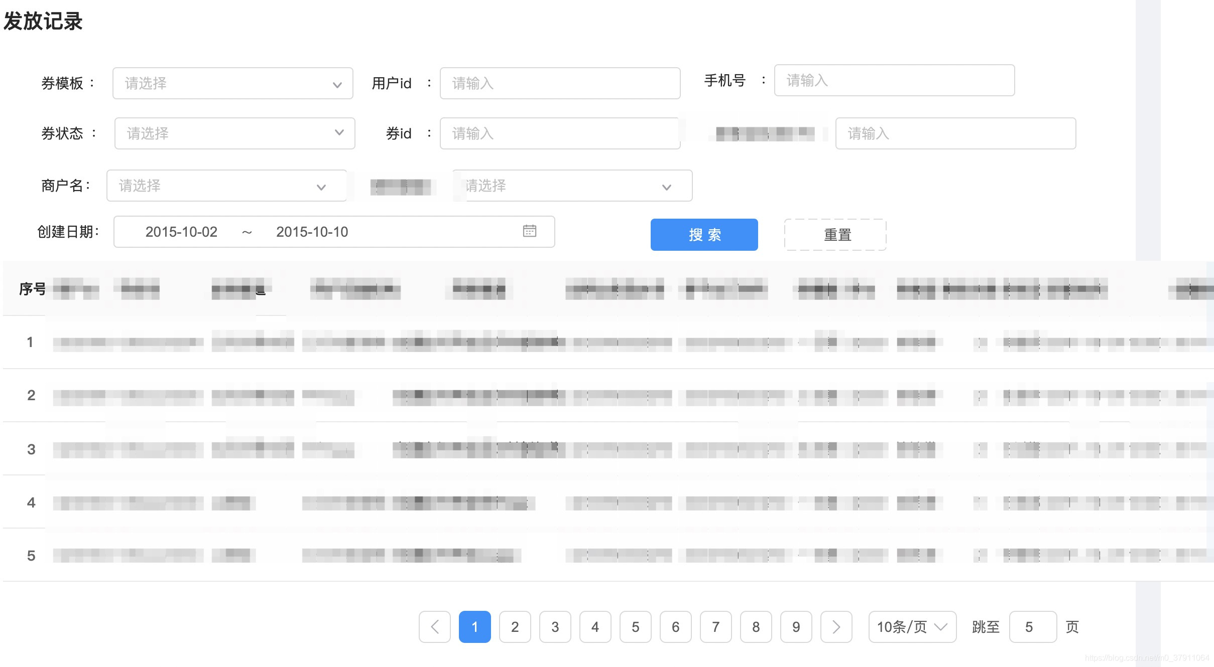
Task: Go to previous page arrow
Action: pos(435,627)
